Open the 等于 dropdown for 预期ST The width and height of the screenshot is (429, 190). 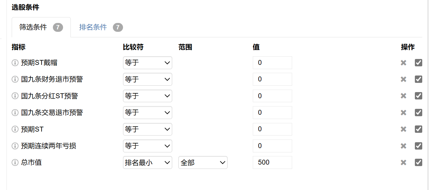(147, 129)
